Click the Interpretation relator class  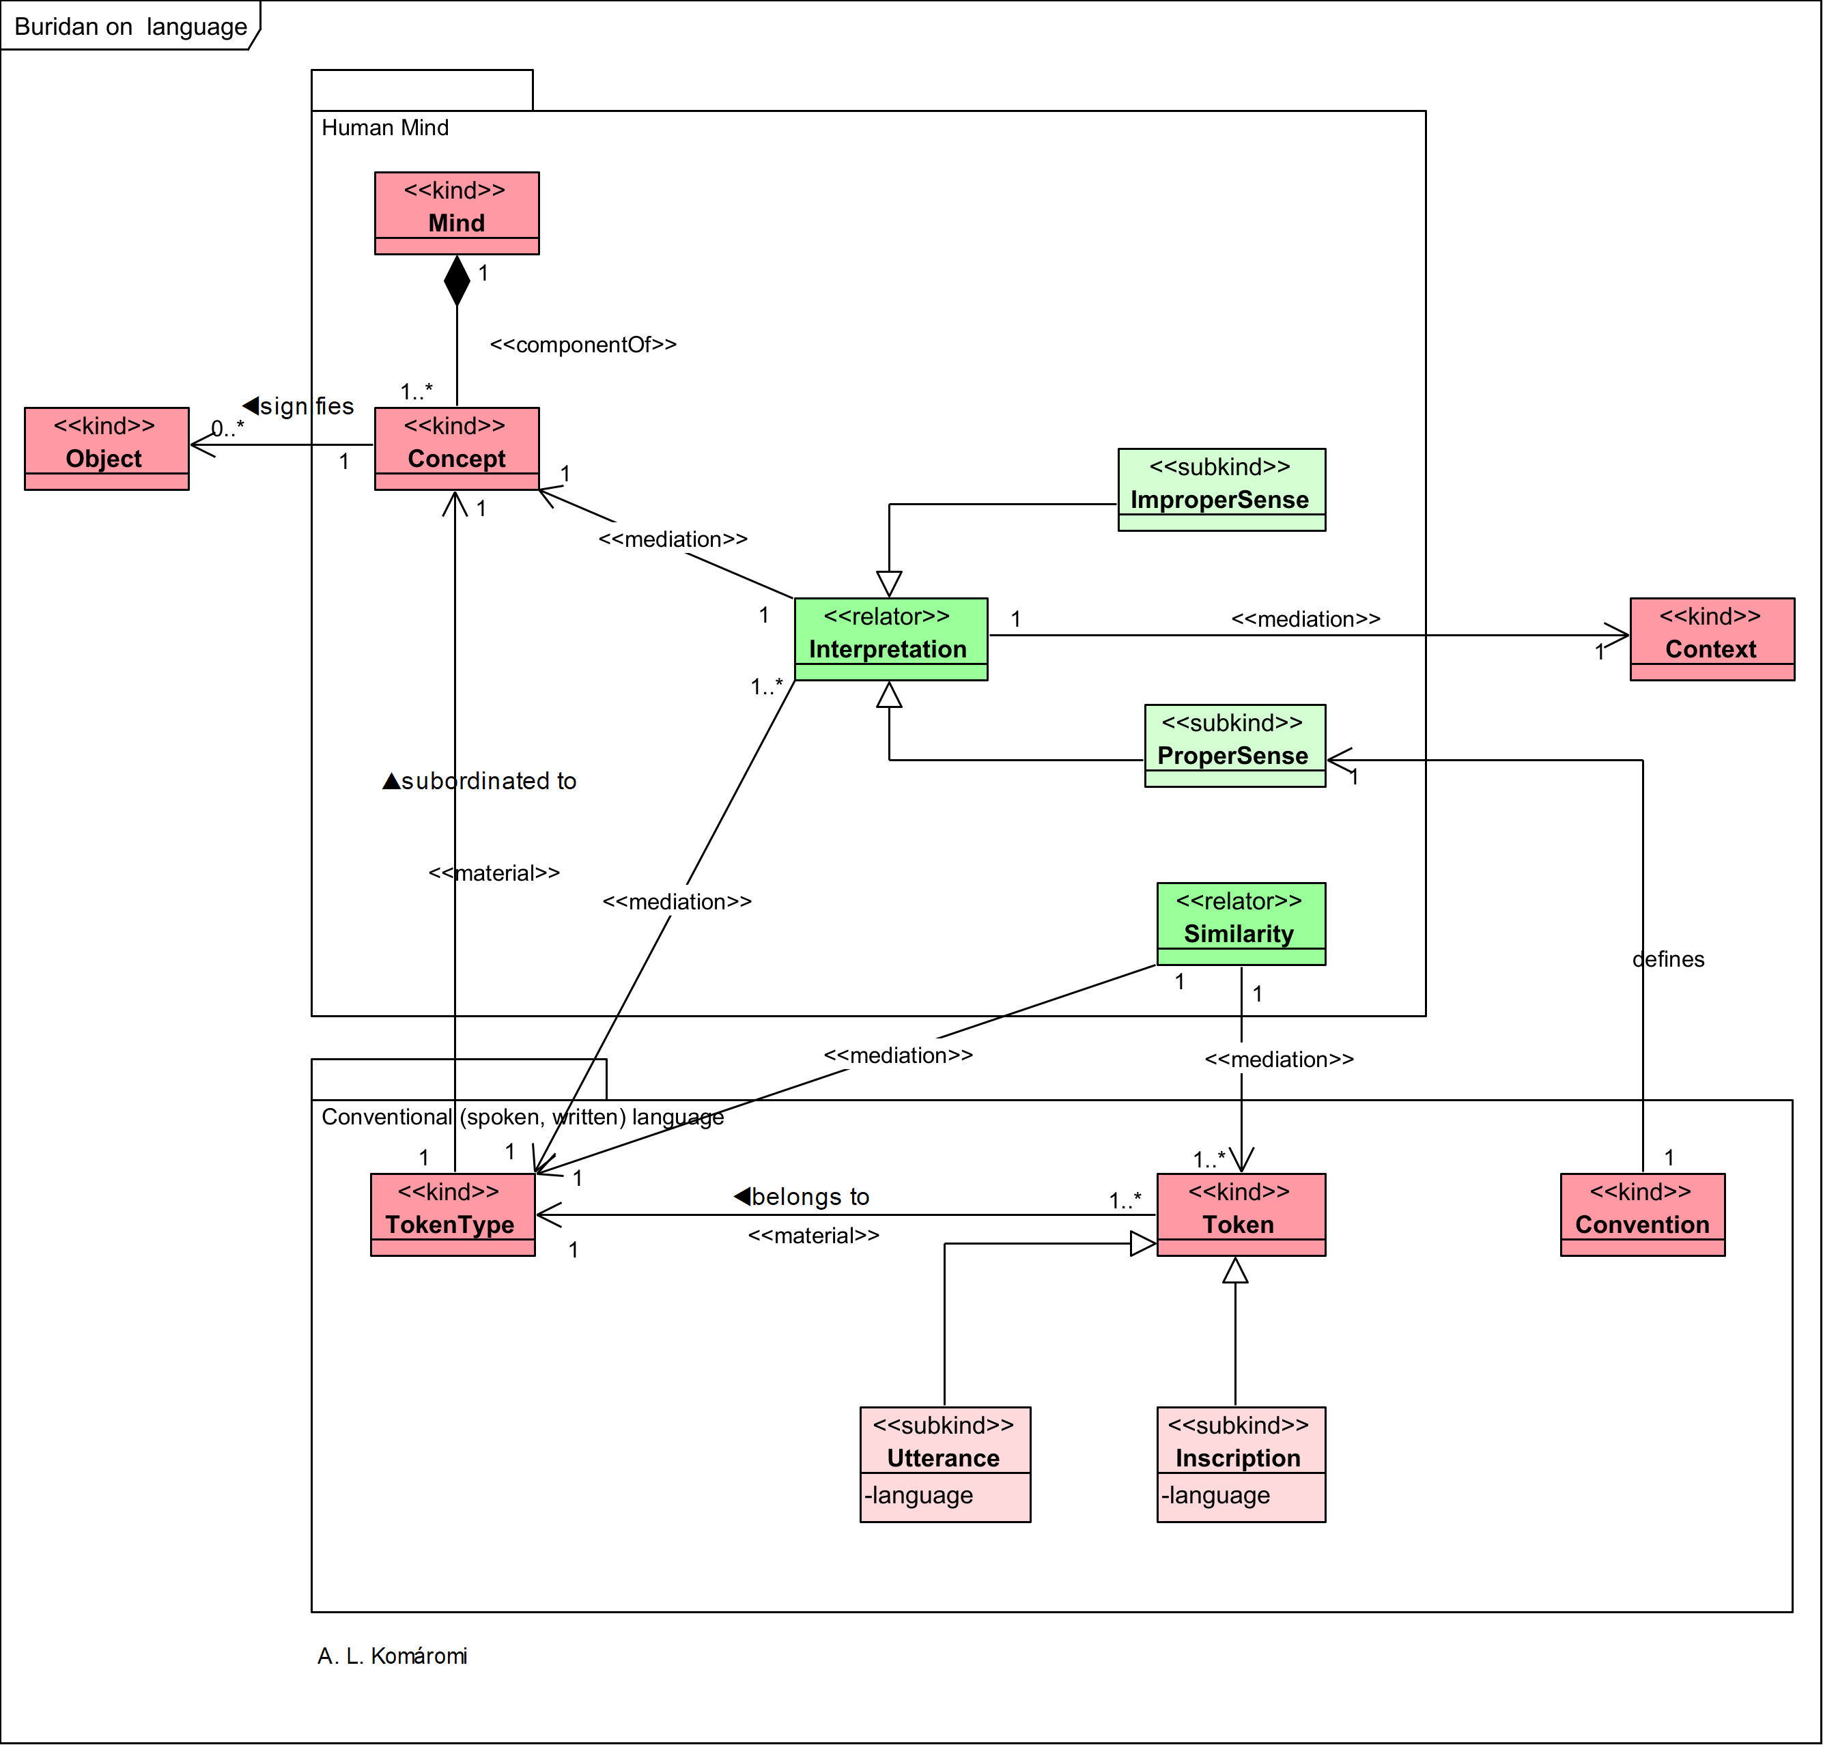[890, 639]
